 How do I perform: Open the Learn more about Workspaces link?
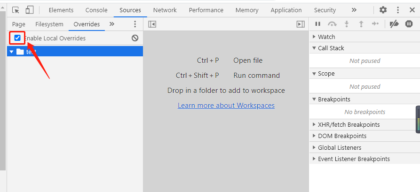point(226,106)
